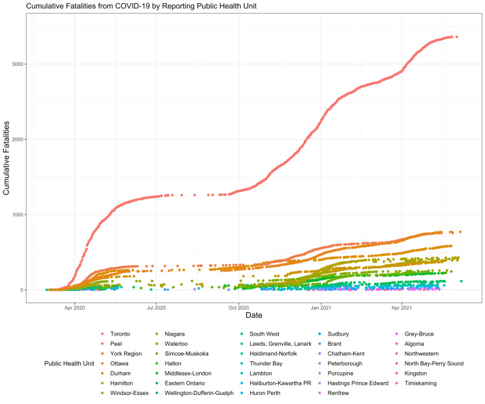Click the South West legend color dot
The width and height of the screenshot is (485, 404).
point(242,334)
